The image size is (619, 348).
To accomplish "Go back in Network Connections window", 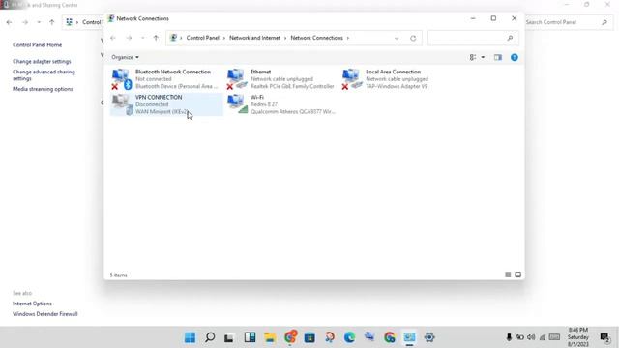I will (113, 38).
